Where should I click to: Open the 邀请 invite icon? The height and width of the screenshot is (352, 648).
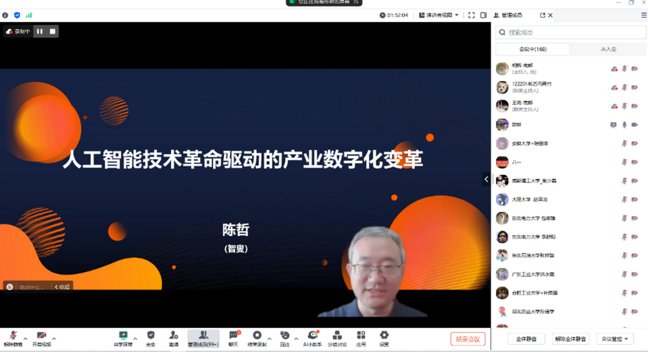pyautogui.click(x=173, y=335)
